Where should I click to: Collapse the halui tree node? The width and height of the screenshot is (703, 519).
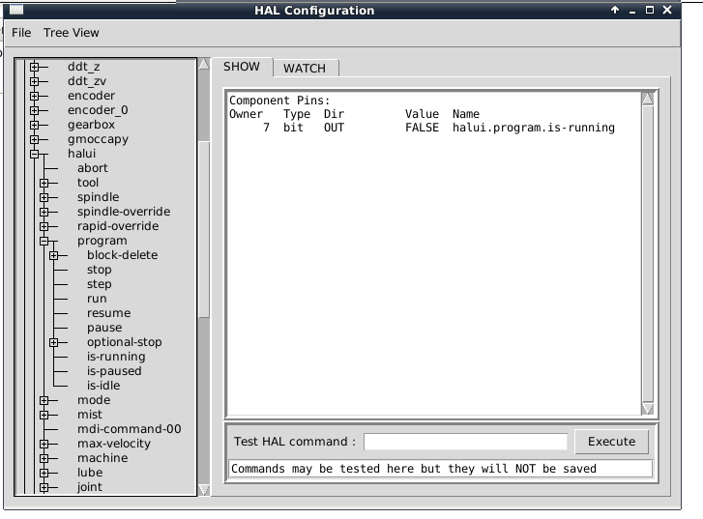pyautogui.click(x=34, y=154)
